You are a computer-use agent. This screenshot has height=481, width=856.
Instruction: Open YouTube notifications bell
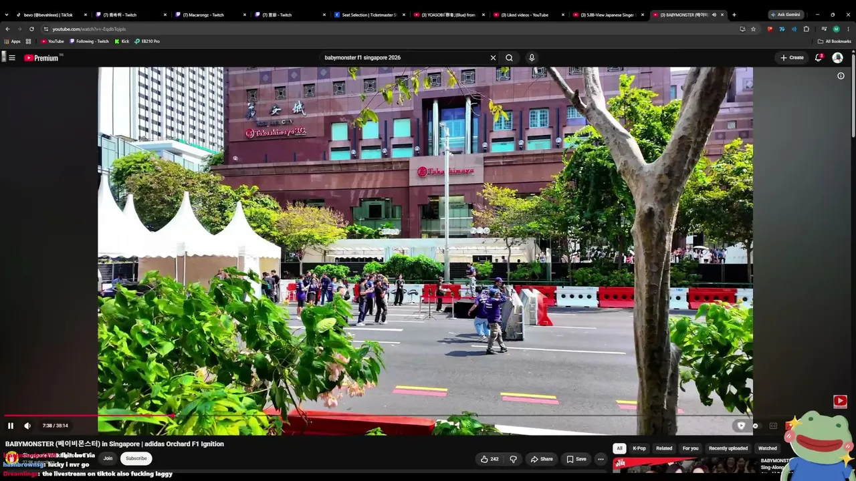click(819, 57)
